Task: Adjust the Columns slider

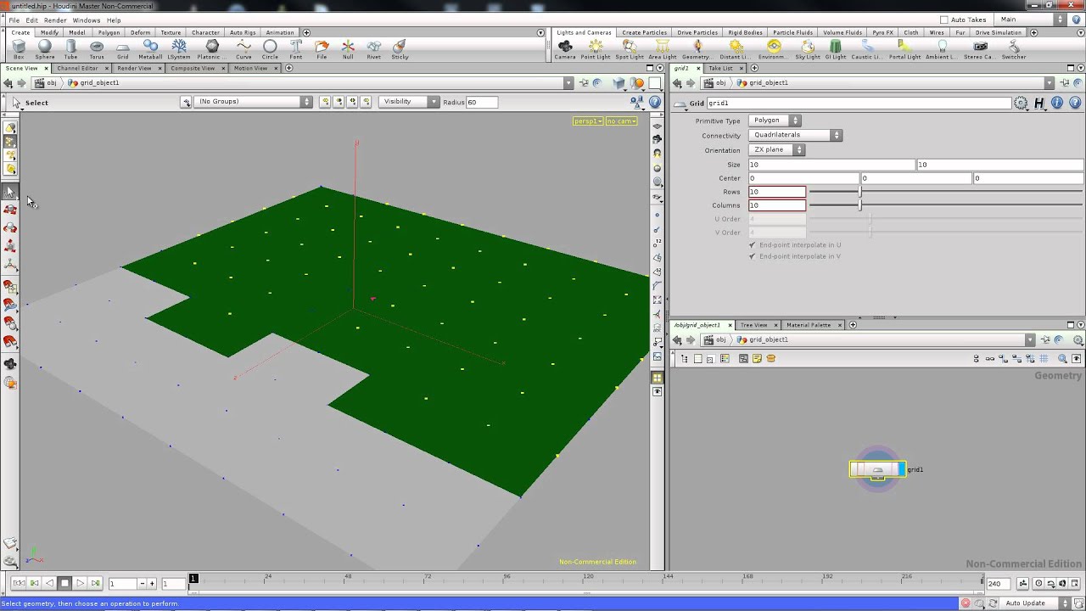Action: pyautogui.click(x=945, y=205)
